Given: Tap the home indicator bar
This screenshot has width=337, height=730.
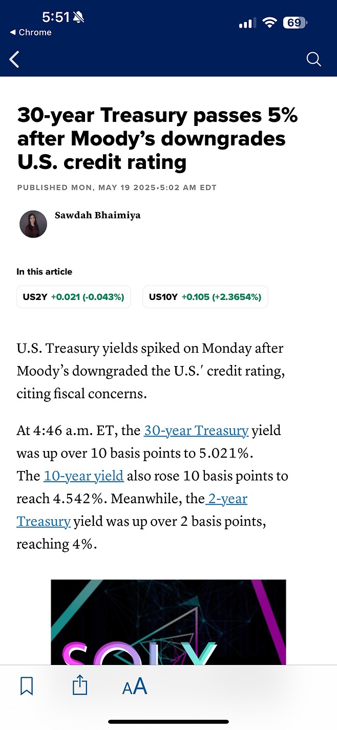Looking at the screenshot, I should pos(168,722).
